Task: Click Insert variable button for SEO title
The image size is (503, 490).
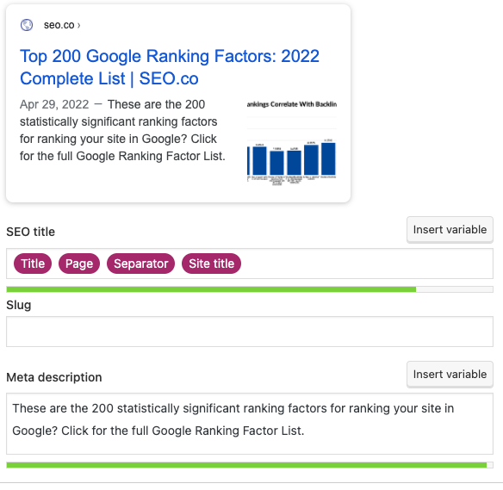Action: (x=450, y=230)
